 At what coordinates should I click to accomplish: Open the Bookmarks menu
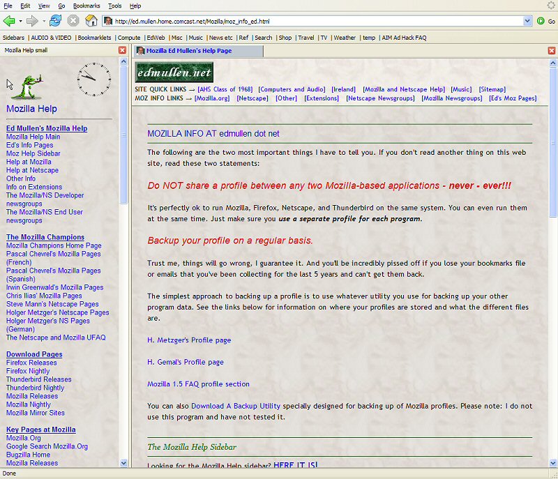click(86, 6)
